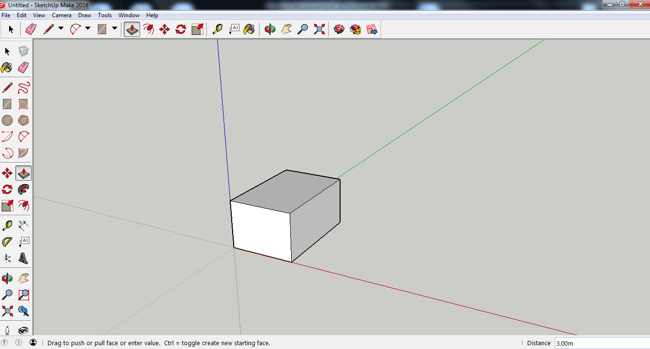Select the Axes tool
This screenshot has height=349, width=650.
coord(7,258)
